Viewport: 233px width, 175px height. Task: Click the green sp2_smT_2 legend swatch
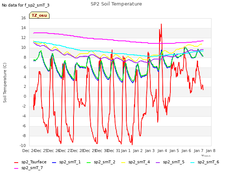(x=88, y=163)
